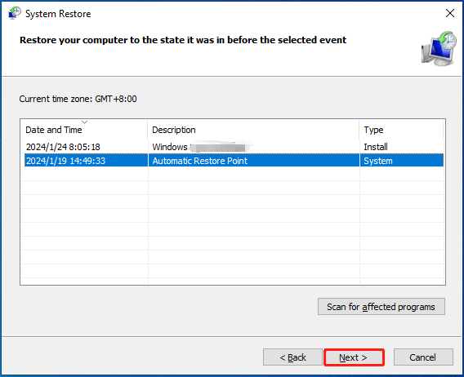Click the System Restore title bar icon
Image resolution: width=464 pixels, height=377 pixels.
pyautogui.click(x=14, y=13)
